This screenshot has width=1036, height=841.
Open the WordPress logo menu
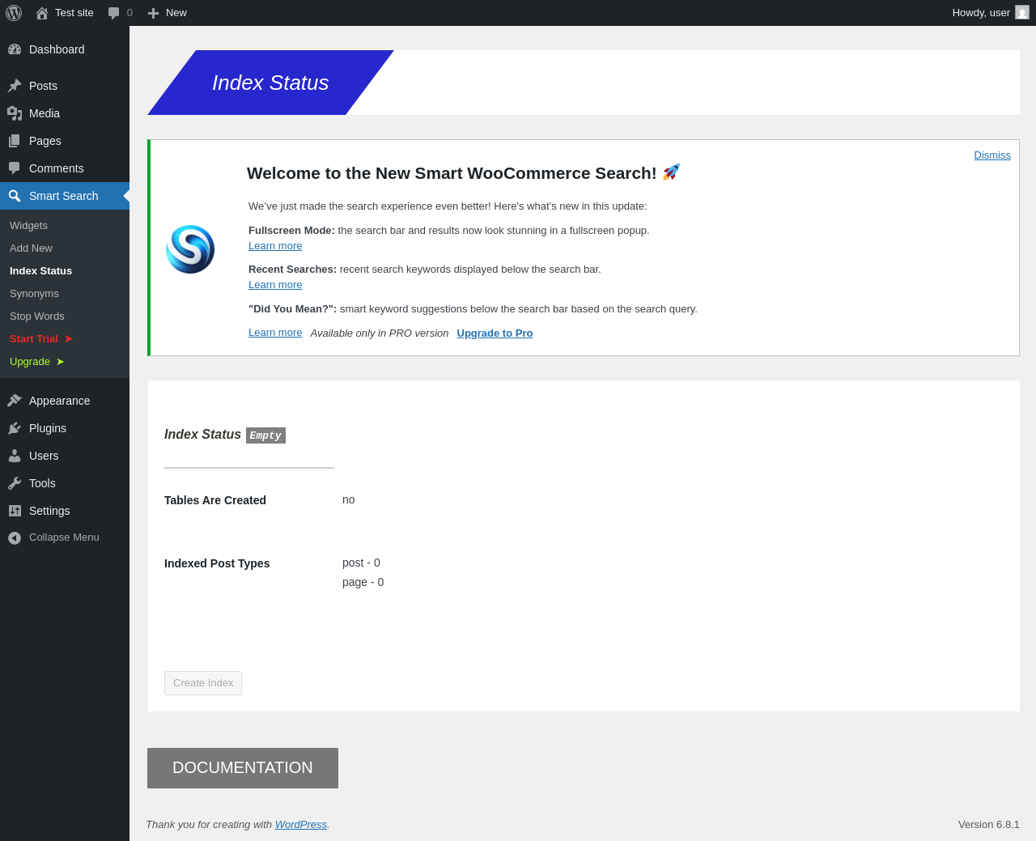coord(14,13)
